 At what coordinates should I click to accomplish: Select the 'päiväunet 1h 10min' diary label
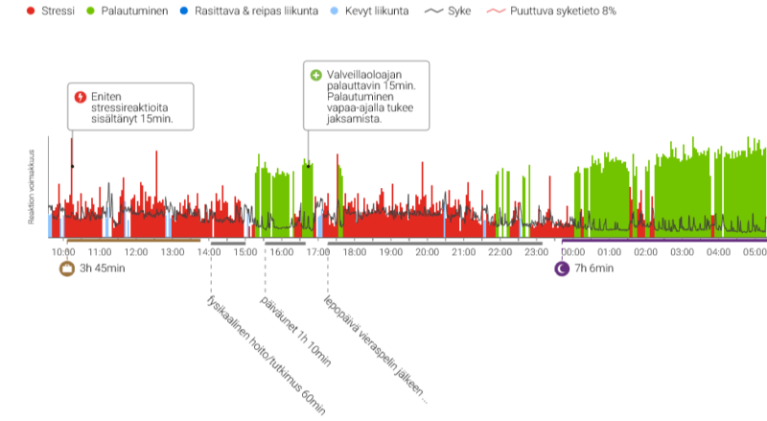(x=295, y=332)
